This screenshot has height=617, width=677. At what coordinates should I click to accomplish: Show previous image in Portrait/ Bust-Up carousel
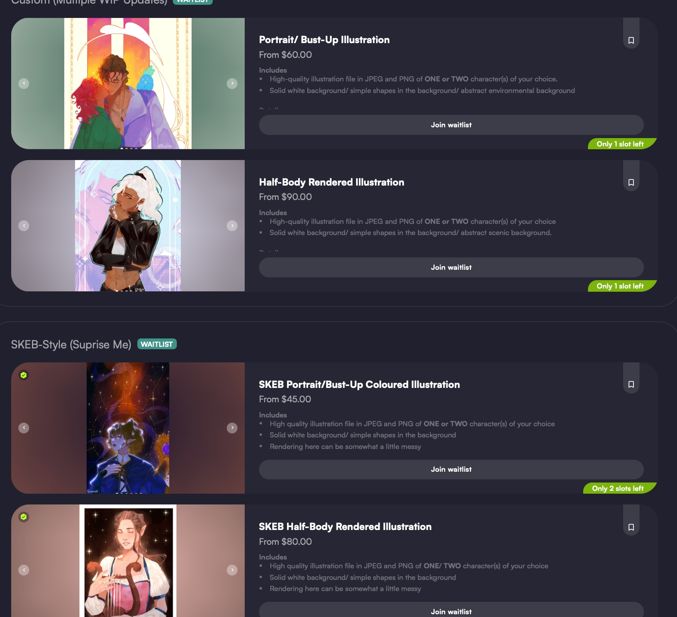coord(24,83)
